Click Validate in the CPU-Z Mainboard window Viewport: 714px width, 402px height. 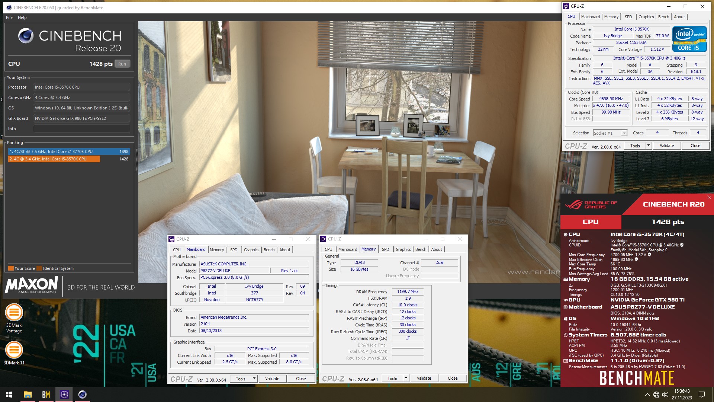point(272,379)
